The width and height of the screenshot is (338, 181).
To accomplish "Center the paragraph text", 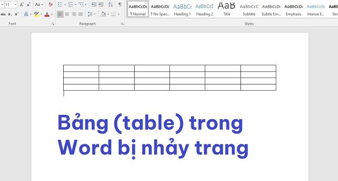I will pos(67,14).
